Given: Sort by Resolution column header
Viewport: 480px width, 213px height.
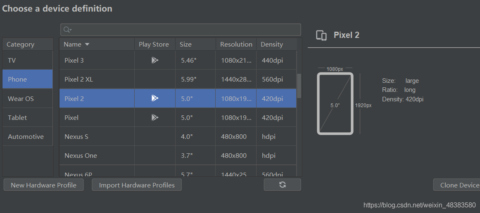Looking at the screenshot, I should click(236, 44).
